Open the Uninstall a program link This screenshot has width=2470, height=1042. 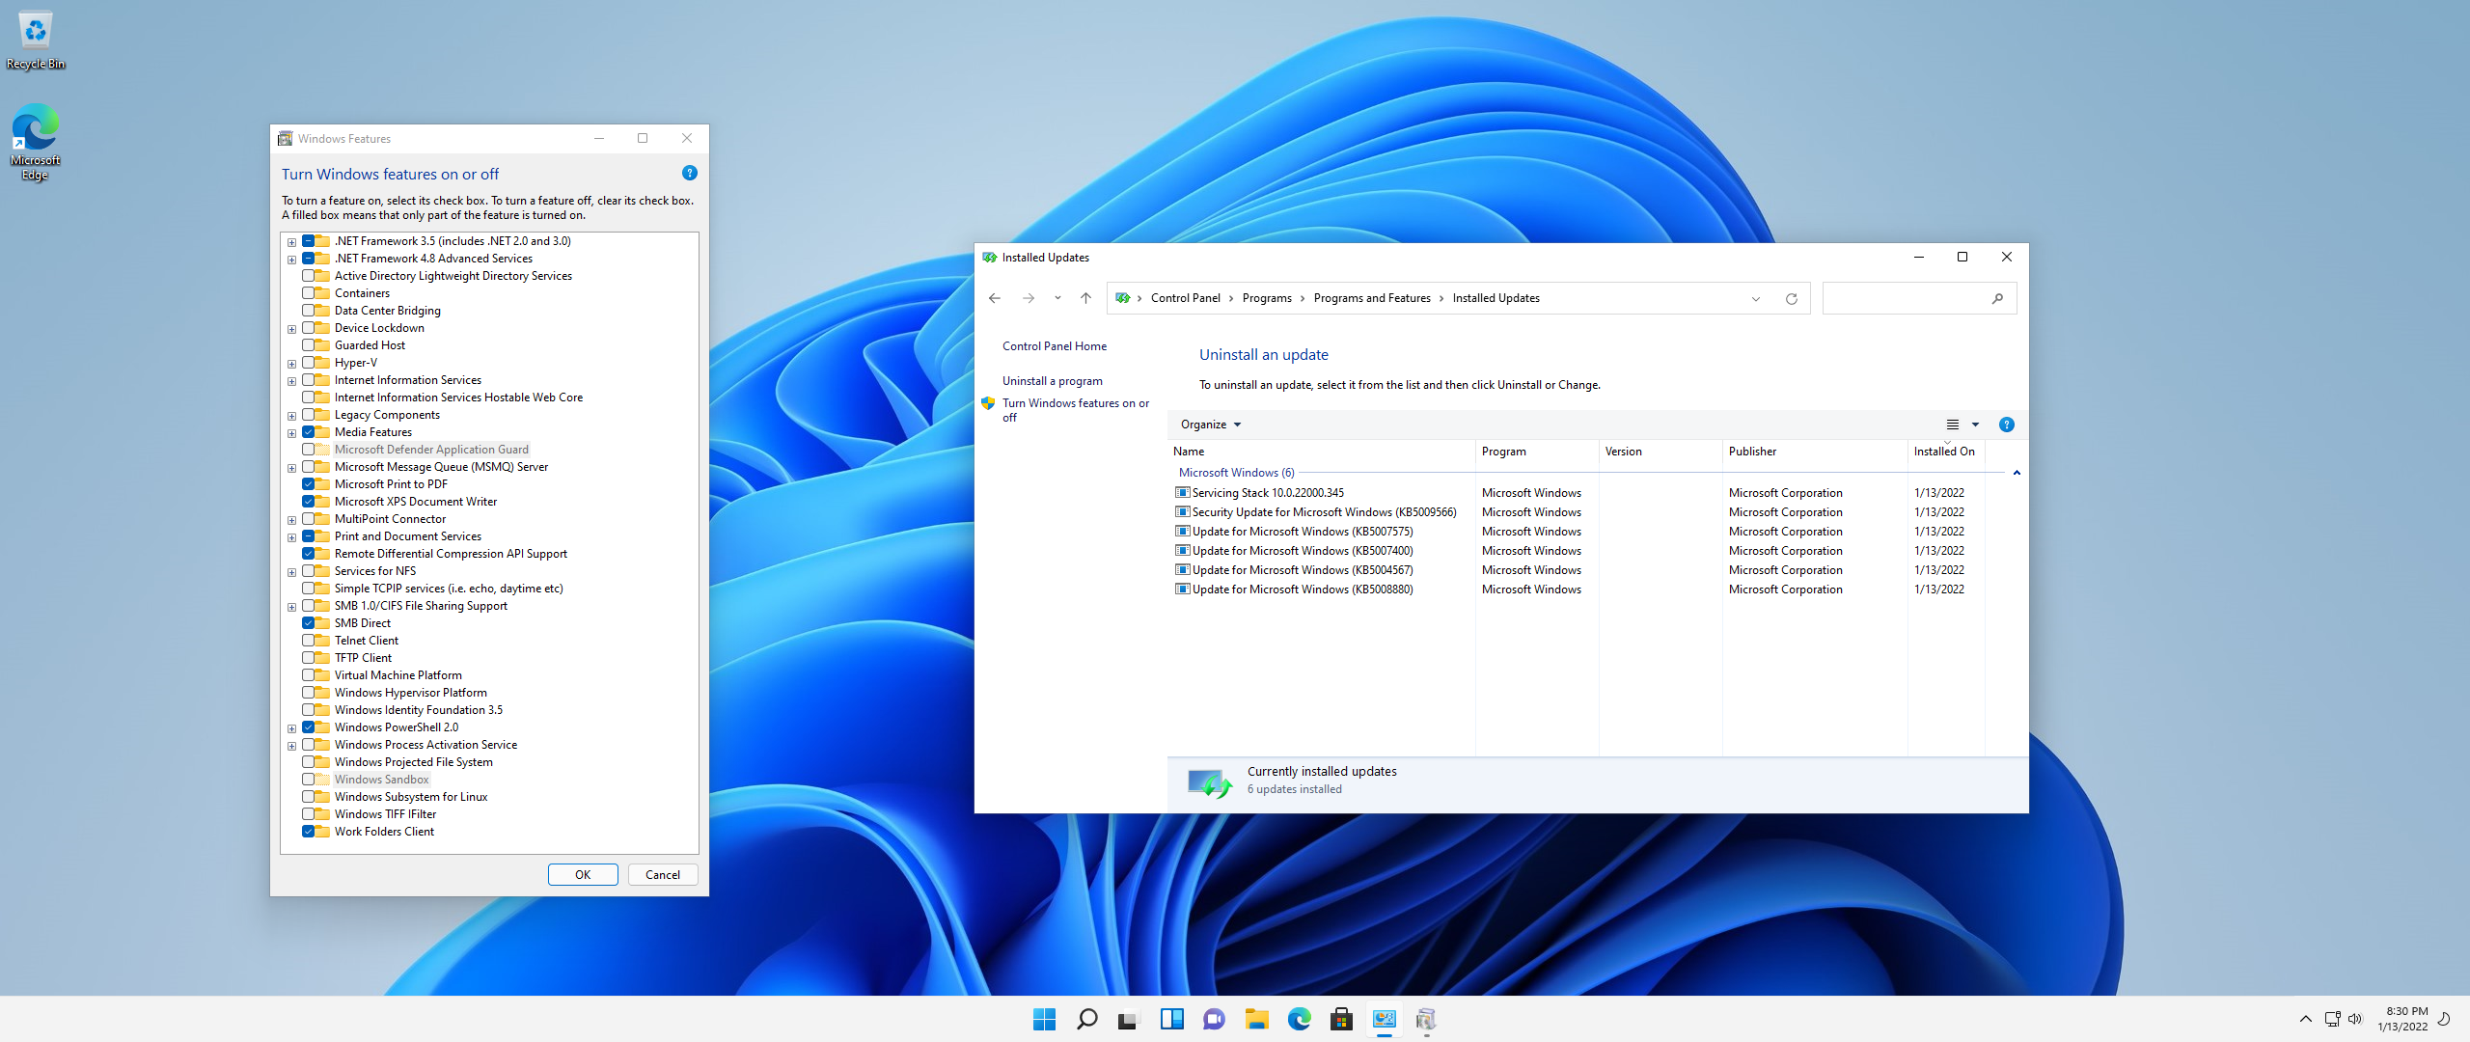click(x=1052, y=381)
